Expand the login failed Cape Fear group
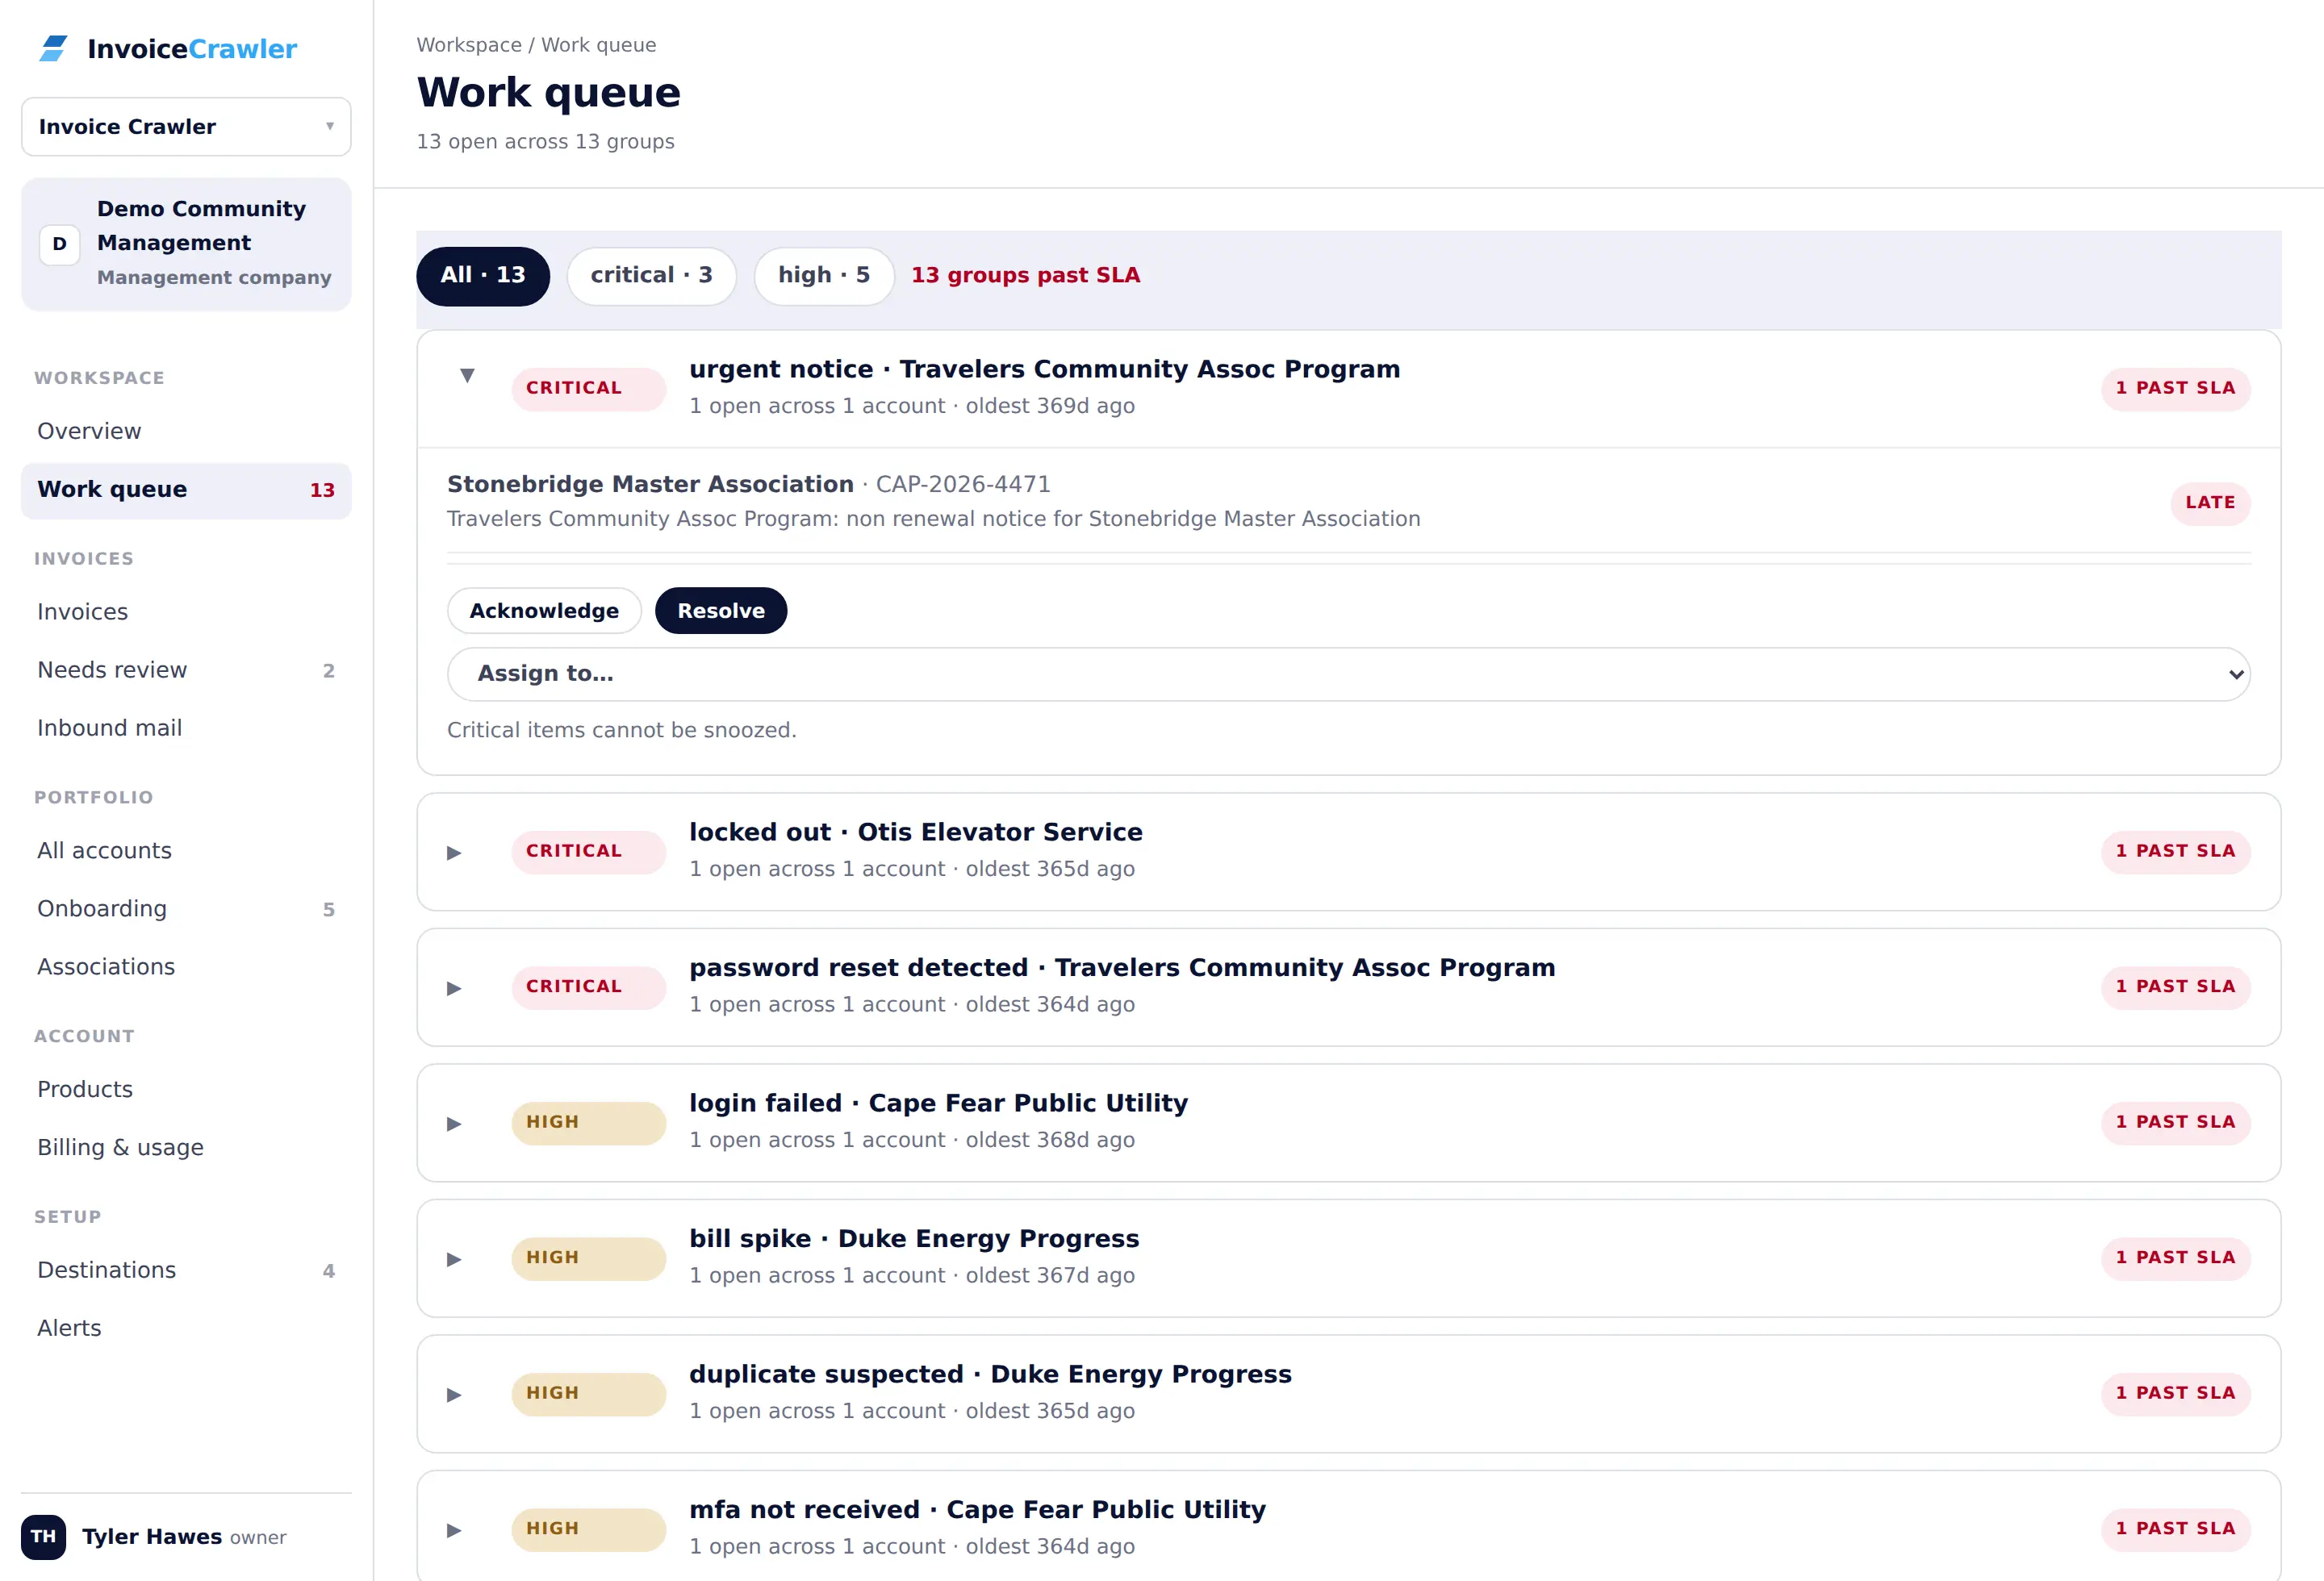Screen dimensions: 2324x1581 [x=454, y=1124]
